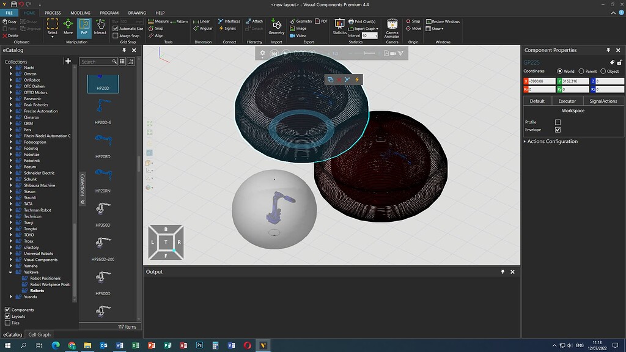This screenshot has width=626, height=352.
Task: Select the Signals connect tool
Action: click(227, 28)
